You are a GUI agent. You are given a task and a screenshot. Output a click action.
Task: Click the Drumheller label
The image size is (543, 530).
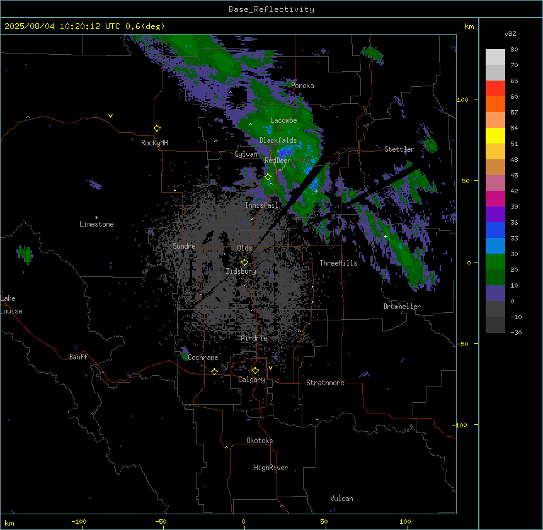(402, 307)
